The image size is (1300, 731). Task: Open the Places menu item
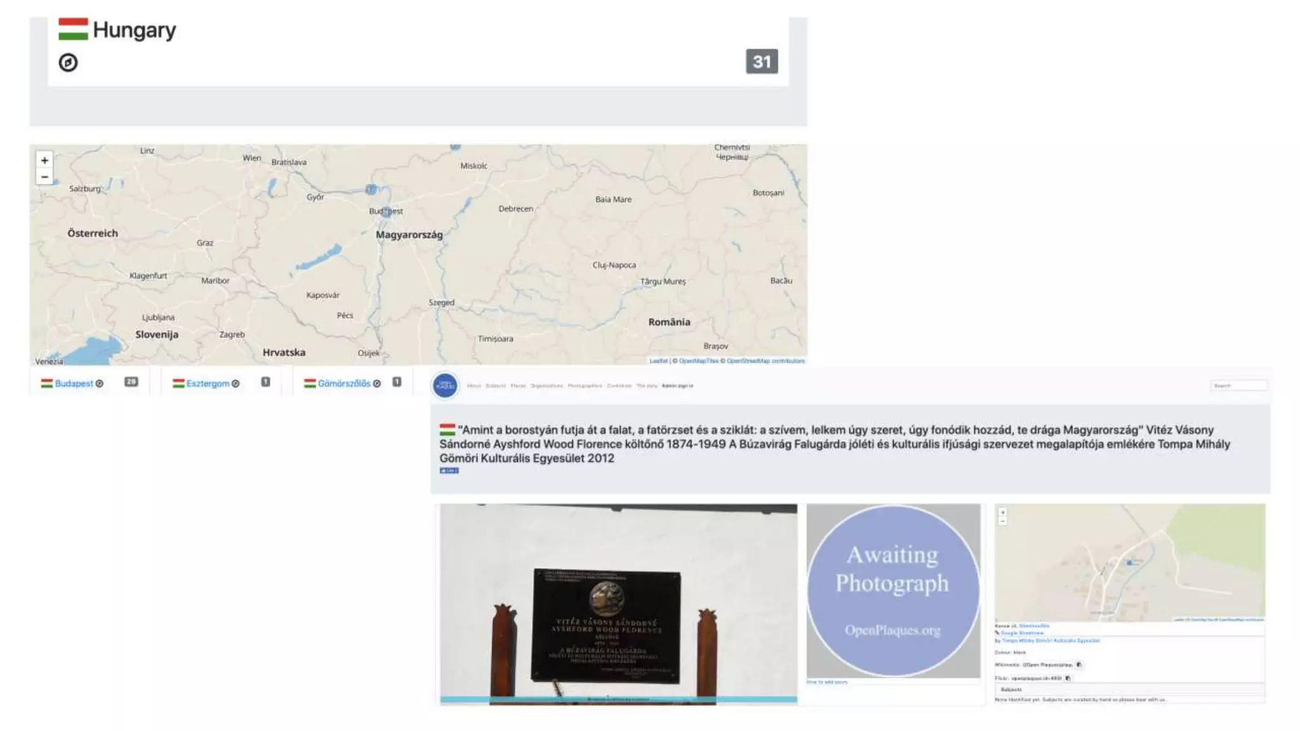[518, 386]
